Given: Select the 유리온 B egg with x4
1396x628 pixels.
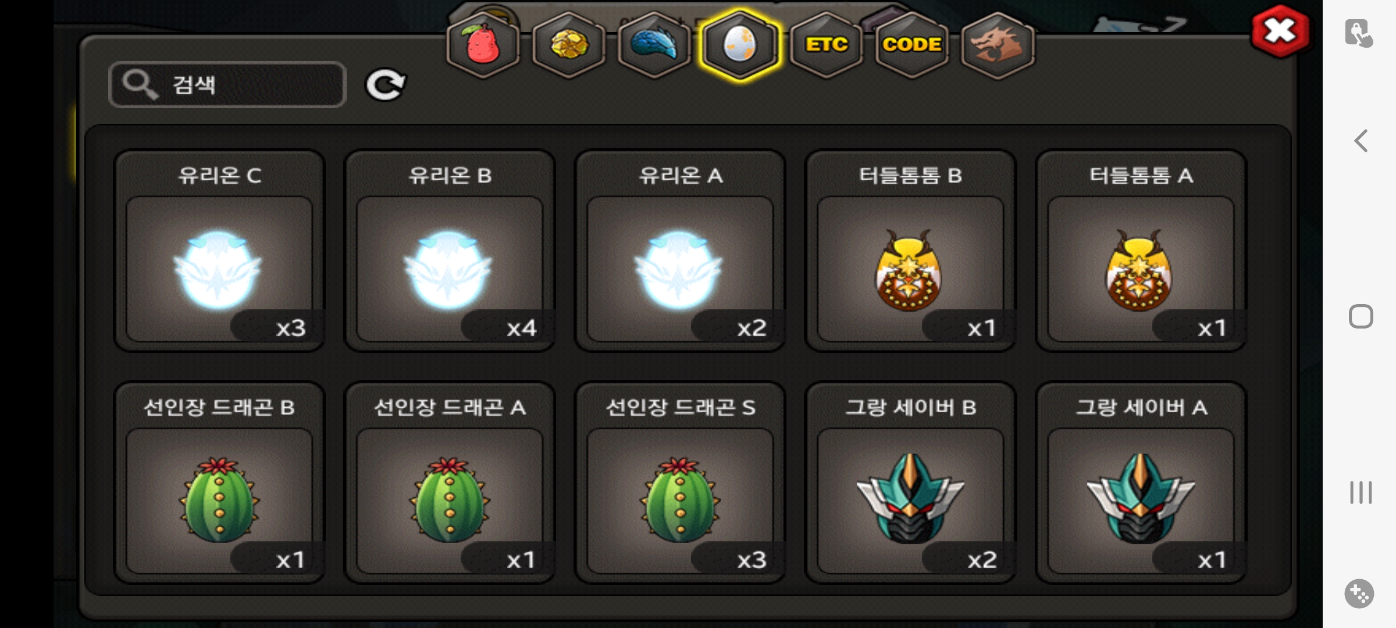Looking at the screenshot, I should click(x=450, y=251).
